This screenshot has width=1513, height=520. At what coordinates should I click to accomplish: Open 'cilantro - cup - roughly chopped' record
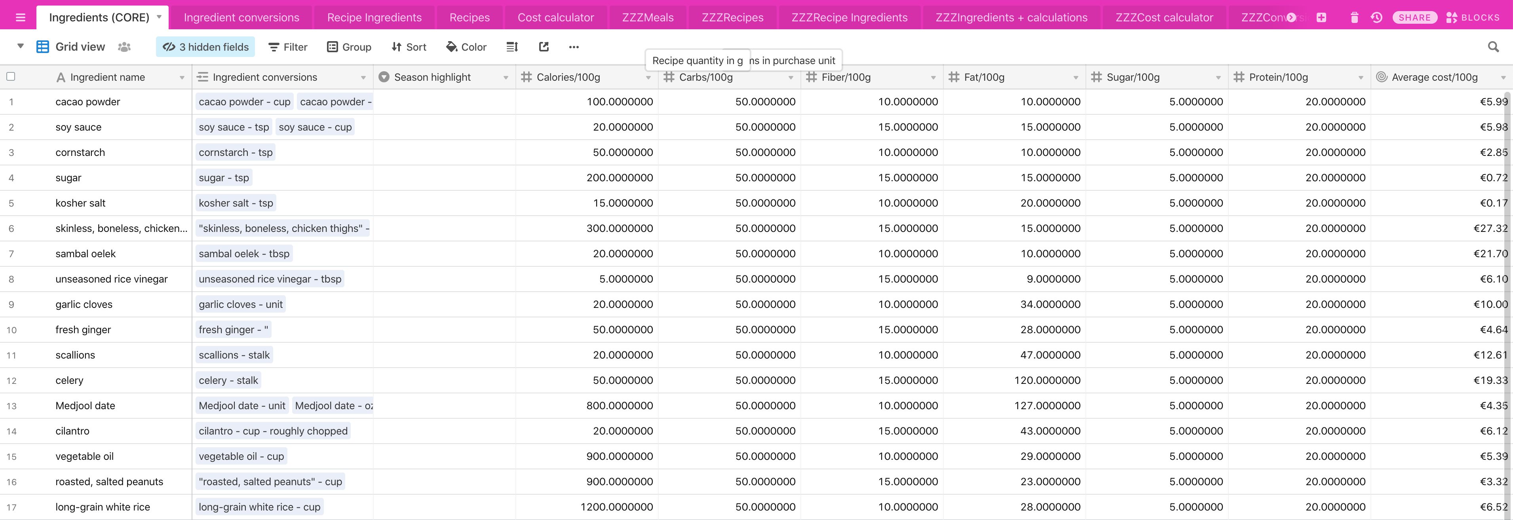[273, 431]
